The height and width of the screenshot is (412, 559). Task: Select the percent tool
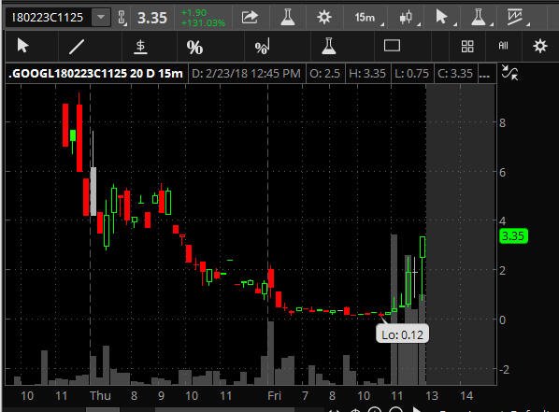(x=194, y=47)
